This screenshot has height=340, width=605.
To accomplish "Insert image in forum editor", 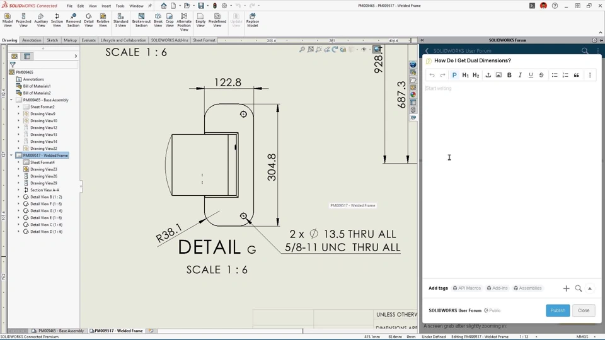I will point(498,75).
